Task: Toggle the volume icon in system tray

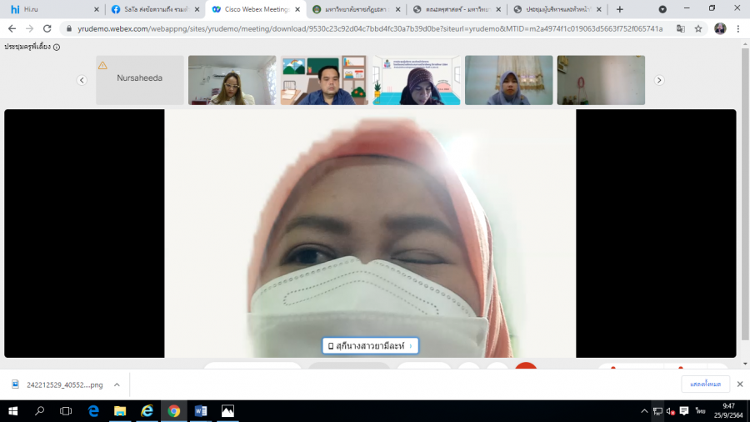Action: coord(670,411)
